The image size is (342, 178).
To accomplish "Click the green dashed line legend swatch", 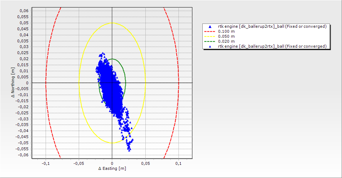I will pyautogui.click(x=210, y=41).
